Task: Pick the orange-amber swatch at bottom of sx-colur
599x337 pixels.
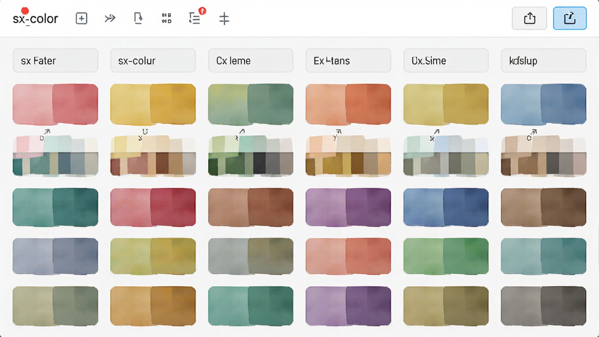Action: [x=153, y=306]
